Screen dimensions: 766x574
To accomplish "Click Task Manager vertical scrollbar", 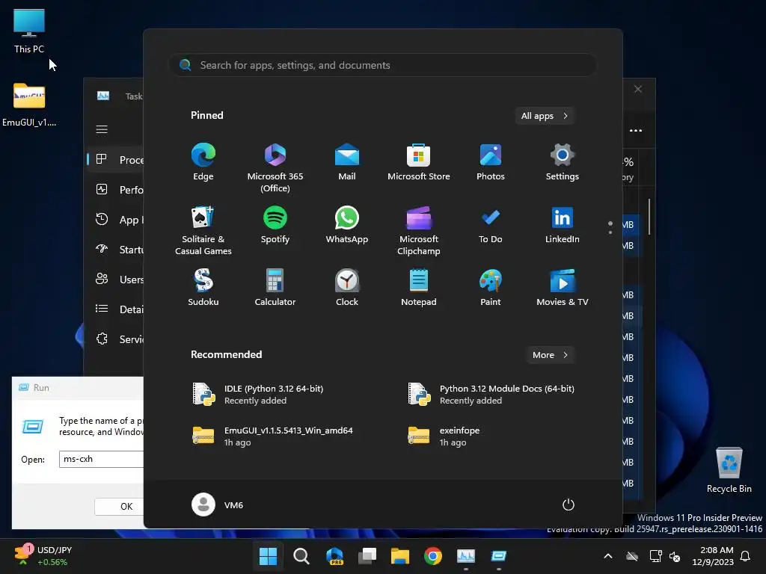I will 649,217.
